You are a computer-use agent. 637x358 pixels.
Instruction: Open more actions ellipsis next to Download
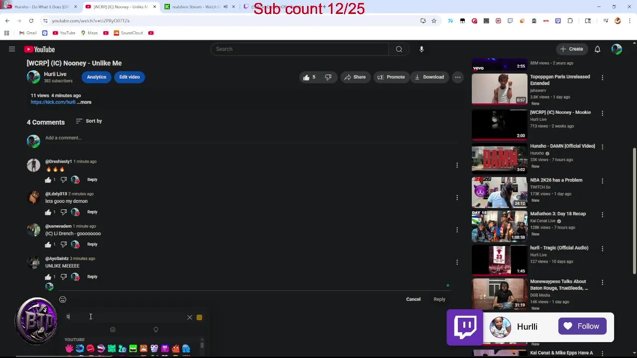click(457, 77)
